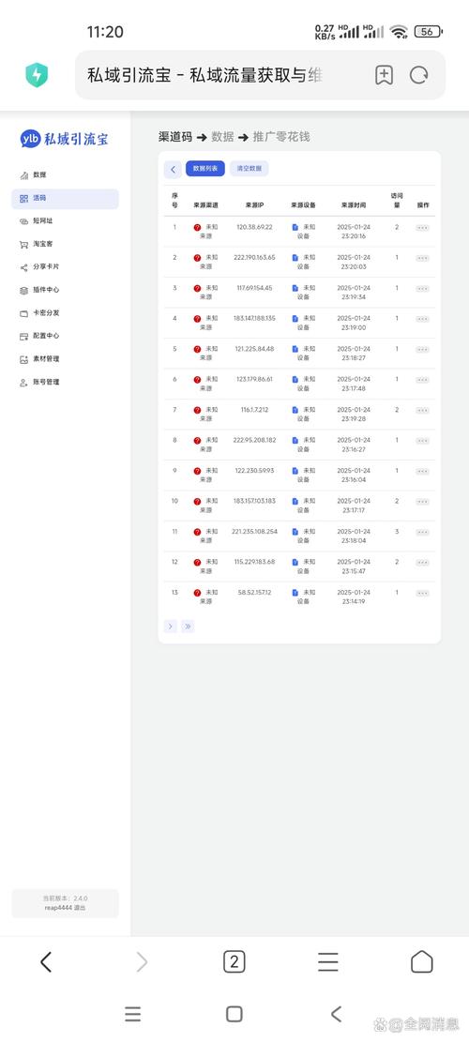Click the ylb 私域引流宝 logo

tap(64, 139)
